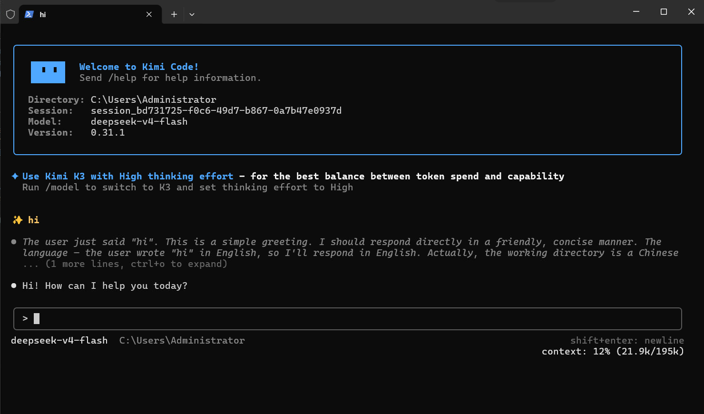Click the shield icon in the title bar
The width and height of the screenshot is (704, 414).
coord(10,14)
